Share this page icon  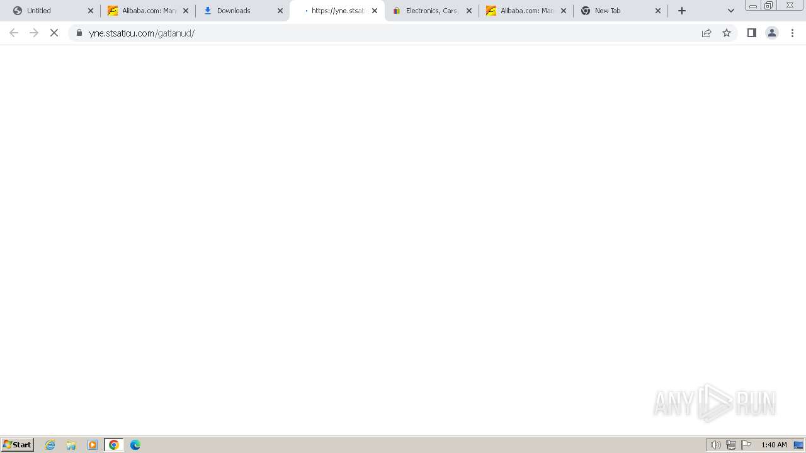[707, 33]
